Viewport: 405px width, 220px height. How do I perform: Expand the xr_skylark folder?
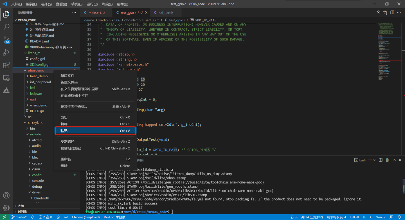[35, 123]
